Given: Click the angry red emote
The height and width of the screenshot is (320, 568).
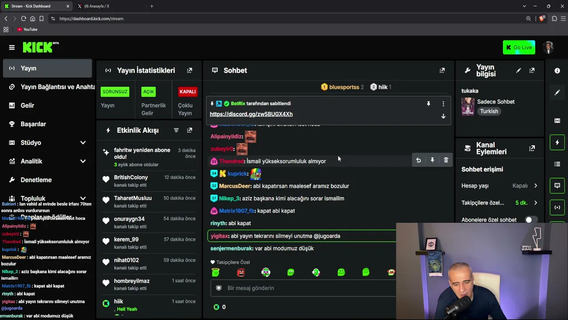Looking at the screenshot, I should pos(241,272).
